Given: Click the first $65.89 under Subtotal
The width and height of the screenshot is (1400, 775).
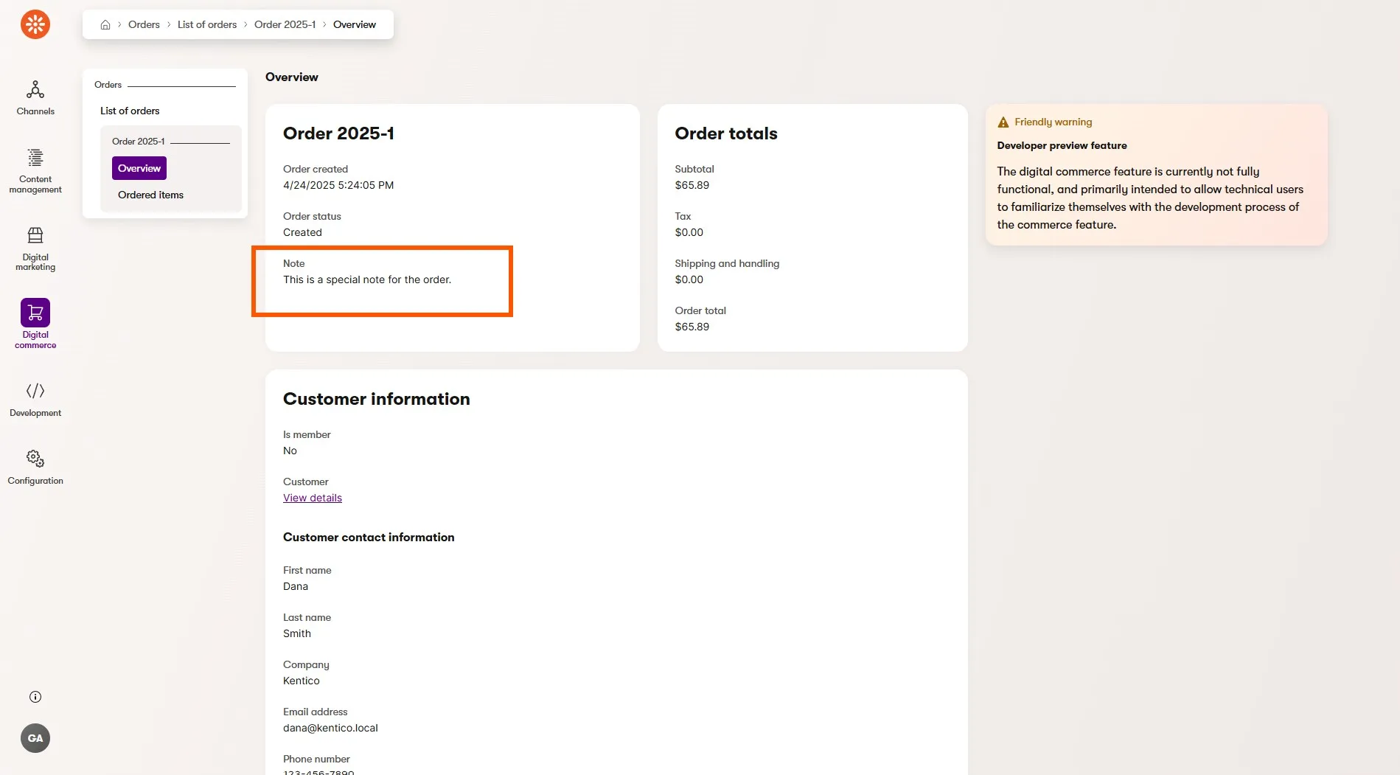Looking at the screenshot, I should pyautogui.click(x=692, y=185).
